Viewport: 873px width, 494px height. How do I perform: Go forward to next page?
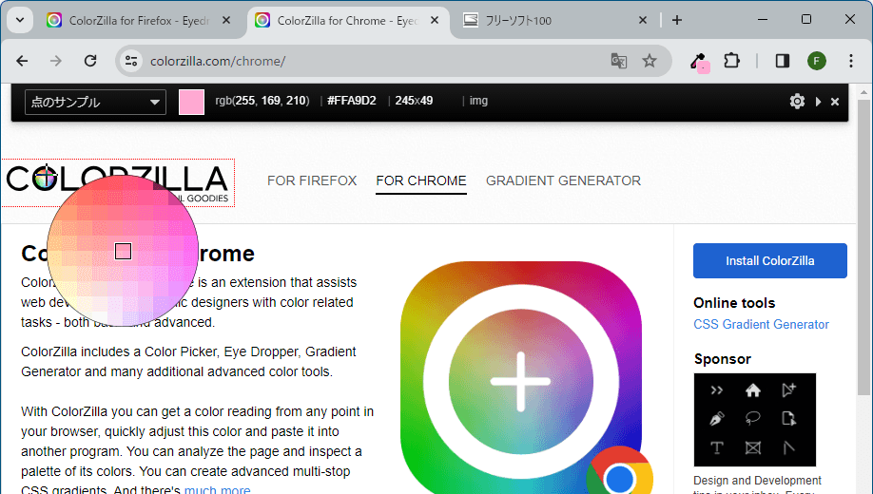pyautogui.click(x=56, y=61)
